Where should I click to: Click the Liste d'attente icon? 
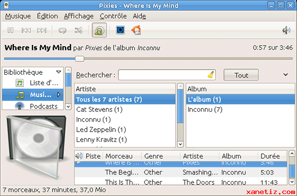19,83
